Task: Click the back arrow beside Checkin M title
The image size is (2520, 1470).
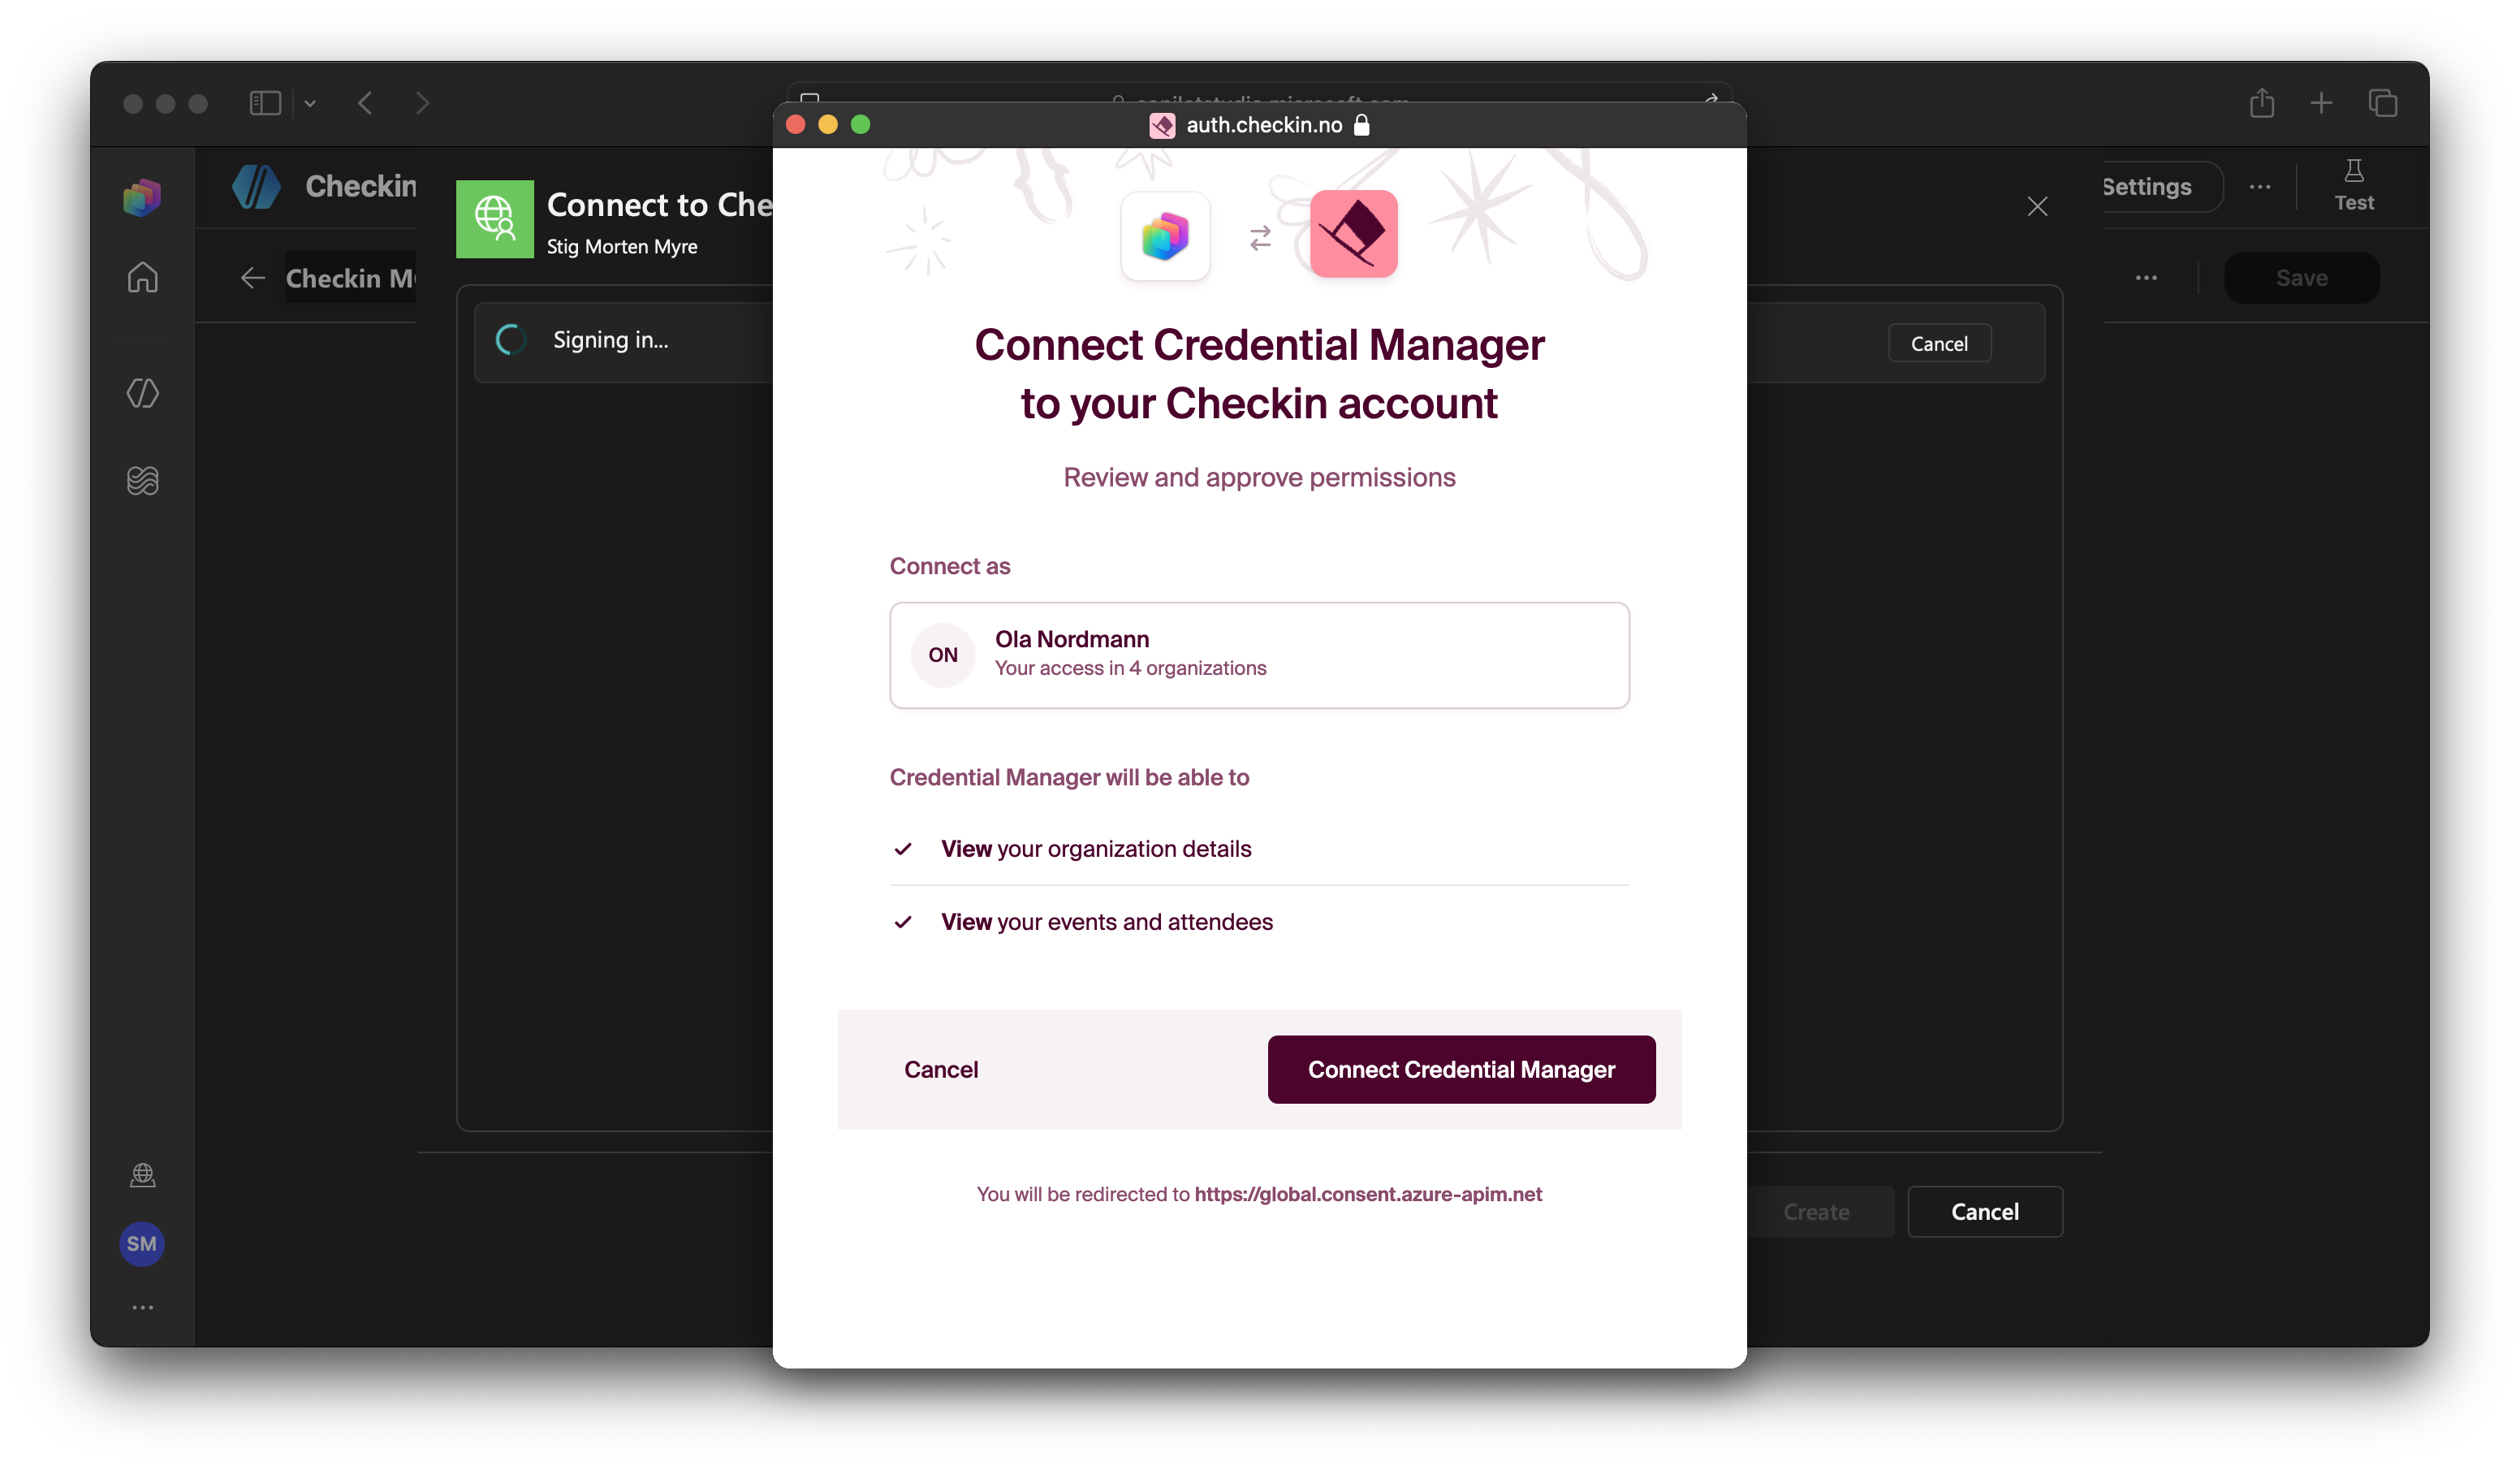Action: (x=253, y=279)
